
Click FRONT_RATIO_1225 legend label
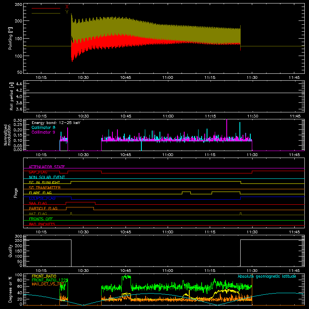tap(50, 280)
